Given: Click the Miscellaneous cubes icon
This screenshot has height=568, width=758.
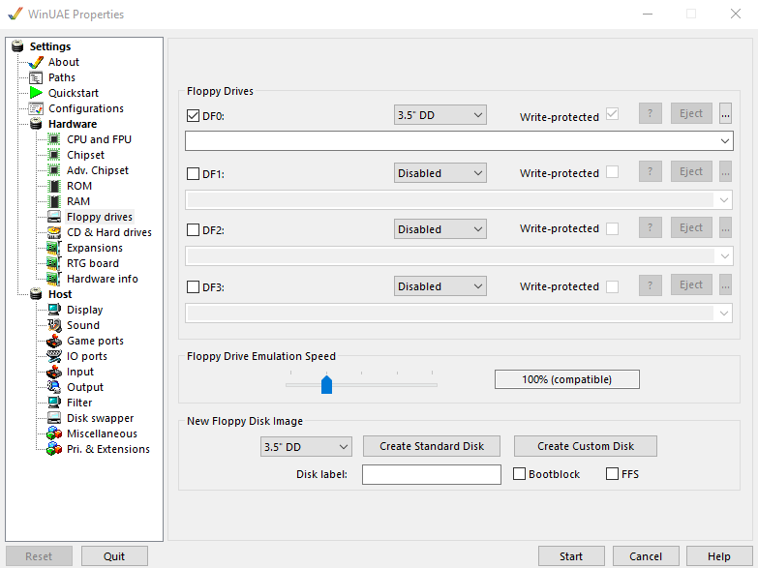Looking at the screenshot, I should (x=54, y=433).
